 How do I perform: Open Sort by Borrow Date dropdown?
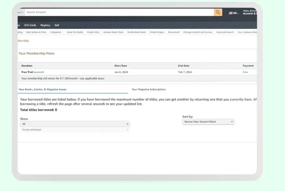(x=208, y=122)
